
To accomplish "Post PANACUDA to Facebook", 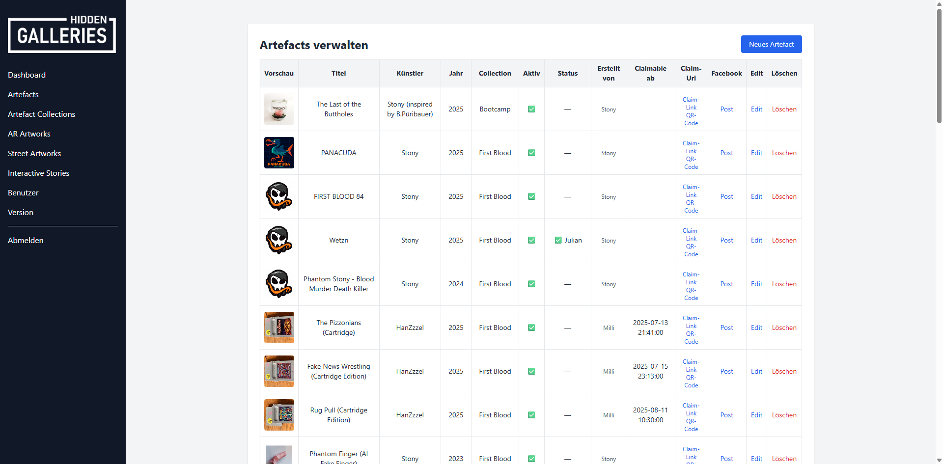I will click(x=726, y=153).
